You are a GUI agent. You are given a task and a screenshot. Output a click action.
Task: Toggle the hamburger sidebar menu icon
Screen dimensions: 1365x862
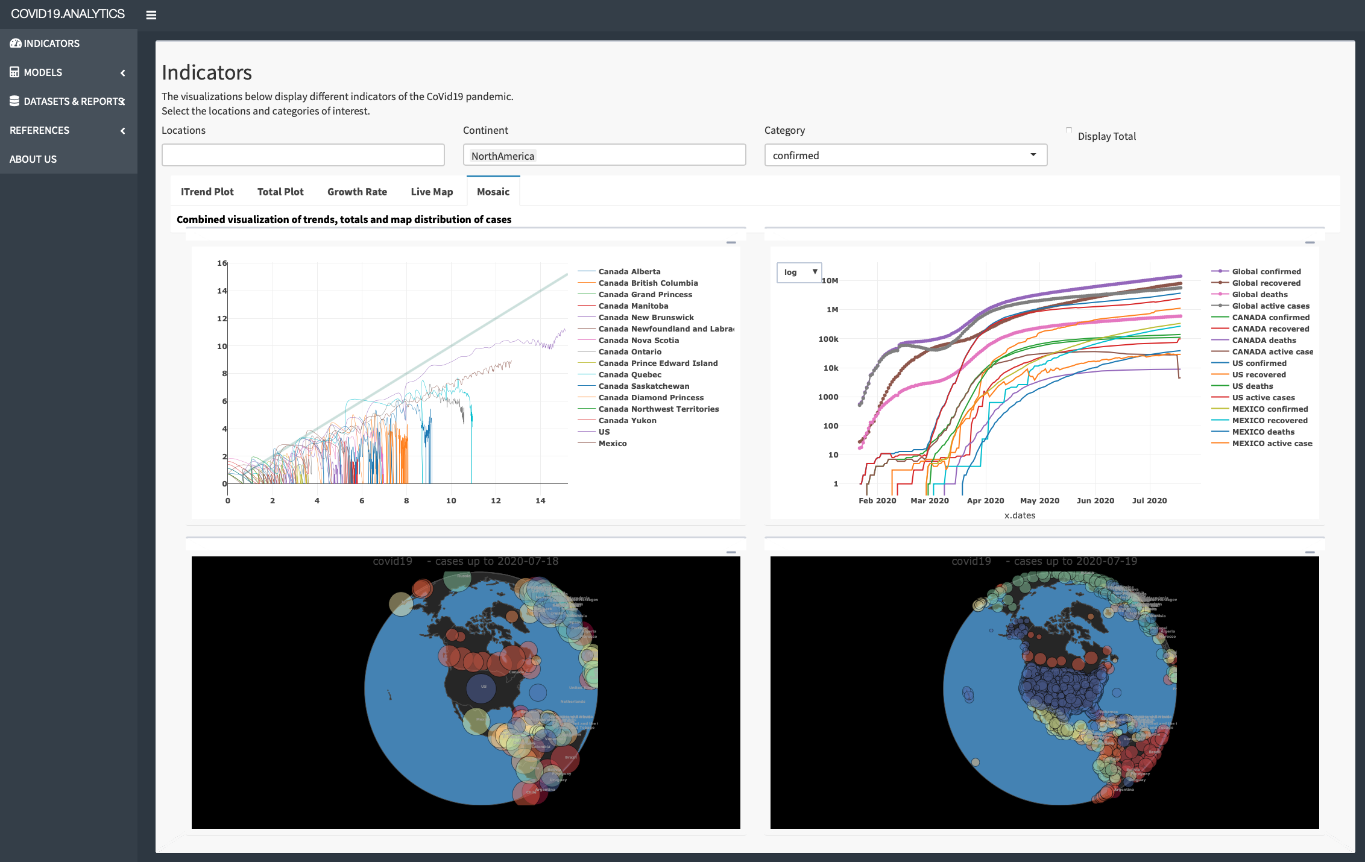coord(151,15)
